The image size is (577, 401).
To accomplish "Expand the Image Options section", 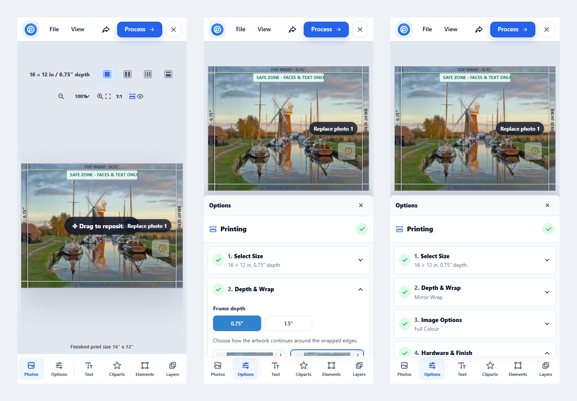I will [x=475, y=324].
